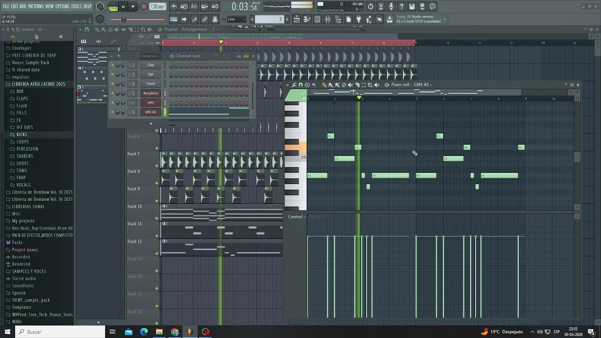
Task: Toggle countdown before recording icon
Action: click(194, 7)
